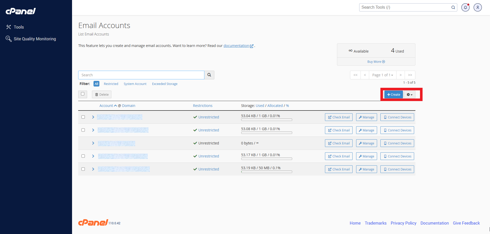
Task: Check the first email account checkbox
Action: (x=83, y=117)
